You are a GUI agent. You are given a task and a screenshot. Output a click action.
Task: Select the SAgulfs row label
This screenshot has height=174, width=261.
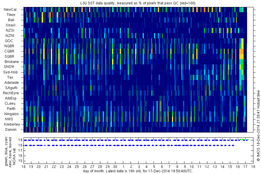pyautogui.click(x=11, y=88)
